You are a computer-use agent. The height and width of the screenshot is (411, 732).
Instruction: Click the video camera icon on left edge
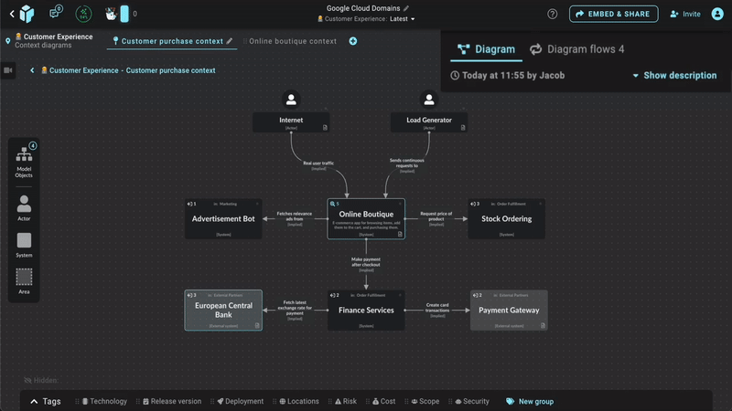pos(8,70)
